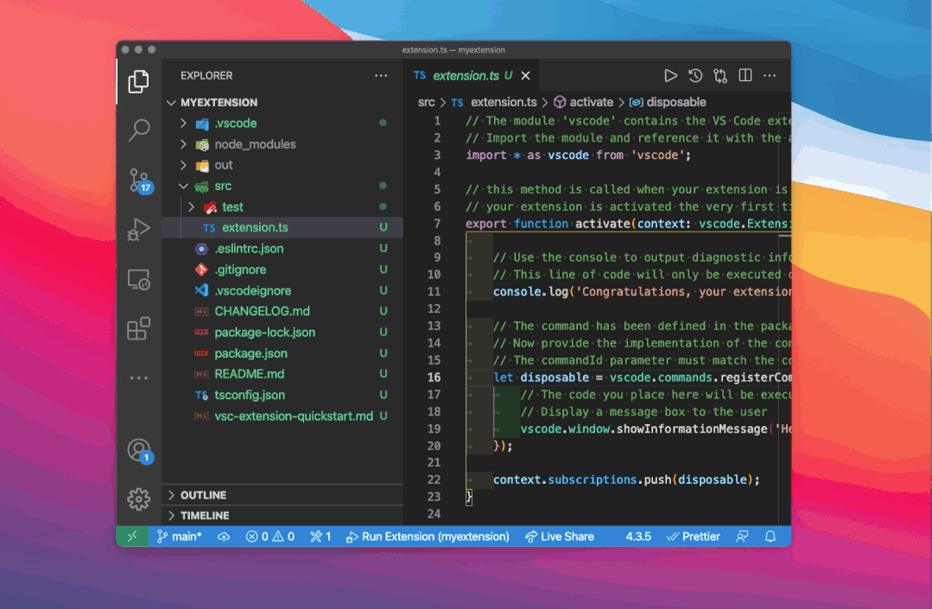This screenshot has width=932, height=609.
Task: Open problems errors and warnings indicator
Action: click(270, 536)
